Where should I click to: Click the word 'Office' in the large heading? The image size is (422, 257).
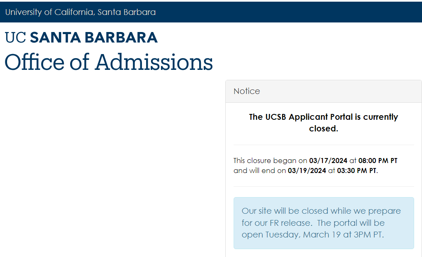pos(34,62)
